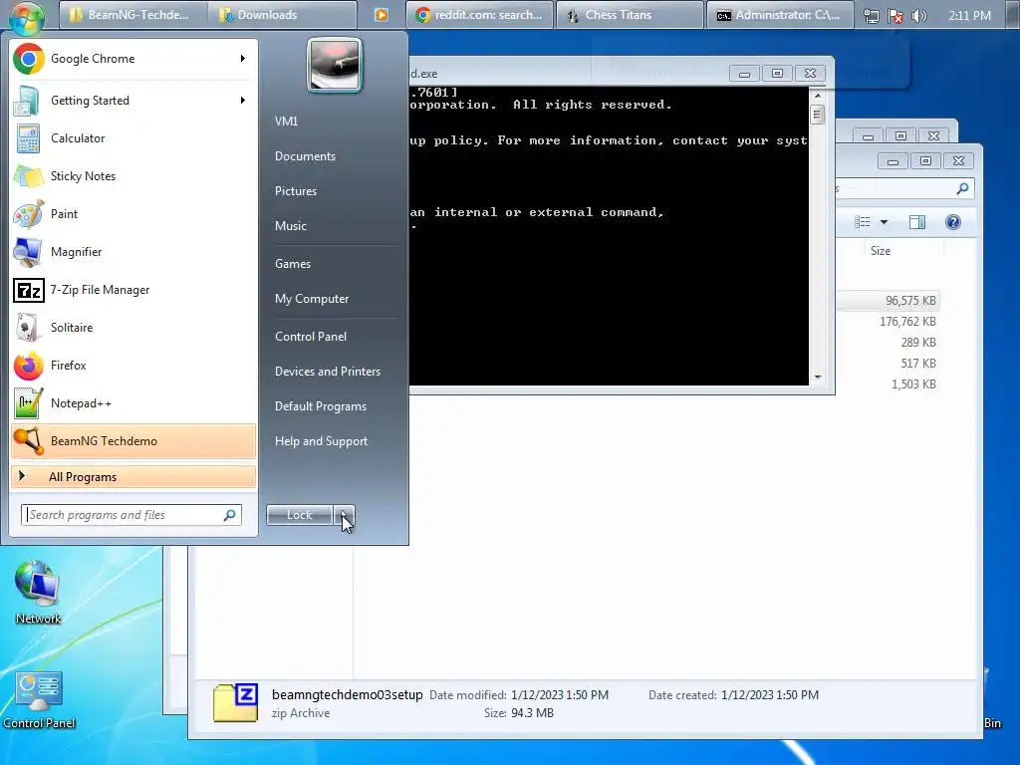Image resolution: width=1020 pixels, height=765 pixels.
Task: Click the beamngtechdemo03setup zip file icon
Action: [235, 702]
